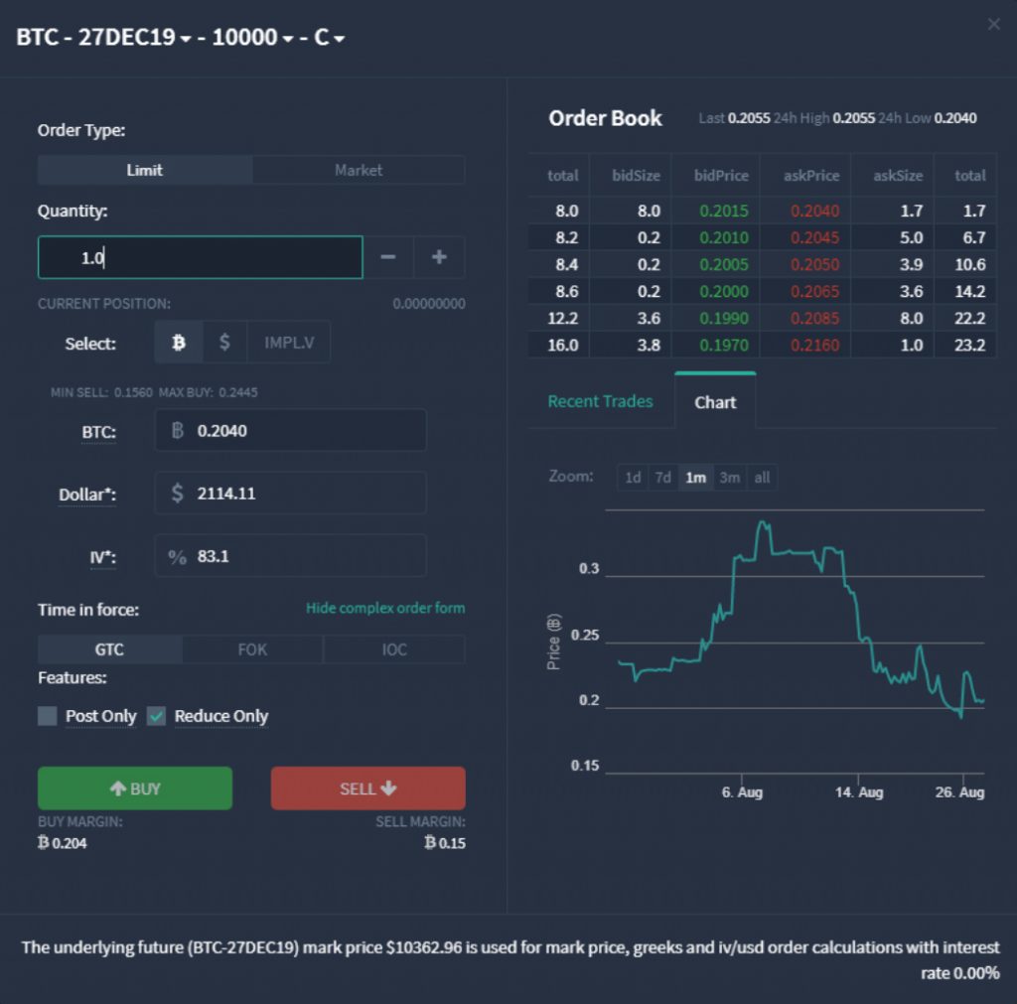This screenshot has height=1004, width=1017.
Task: Select the FOK time in force option
Action: (252, 648)
